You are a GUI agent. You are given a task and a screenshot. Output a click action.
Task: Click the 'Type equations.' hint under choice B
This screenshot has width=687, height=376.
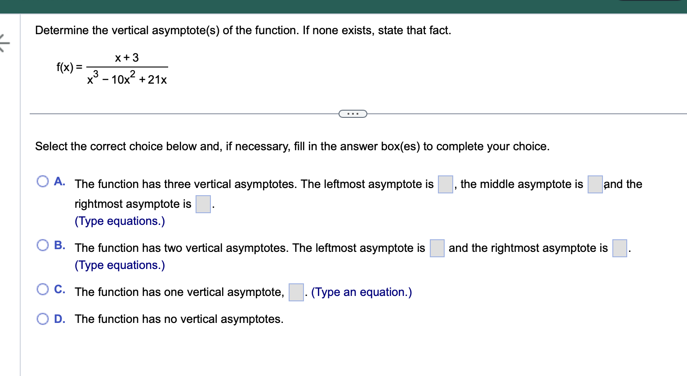[119, 265]
